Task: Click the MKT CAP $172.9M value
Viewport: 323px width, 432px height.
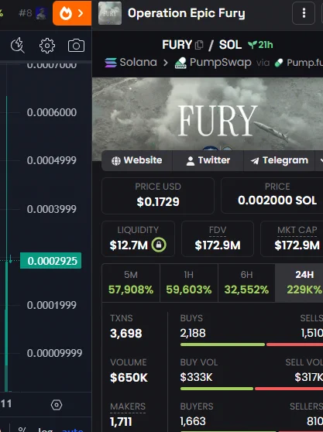Action: point(297,245)
